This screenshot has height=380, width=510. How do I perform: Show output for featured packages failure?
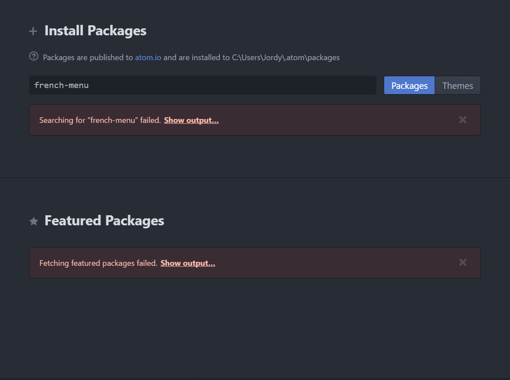tap(188, 263)
